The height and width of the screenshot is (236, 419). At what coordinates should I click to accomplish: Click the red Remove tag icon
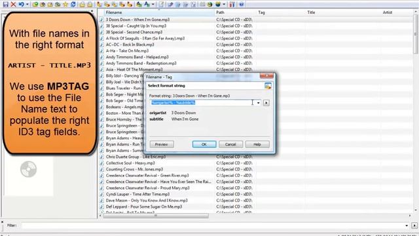pos(13,5)
